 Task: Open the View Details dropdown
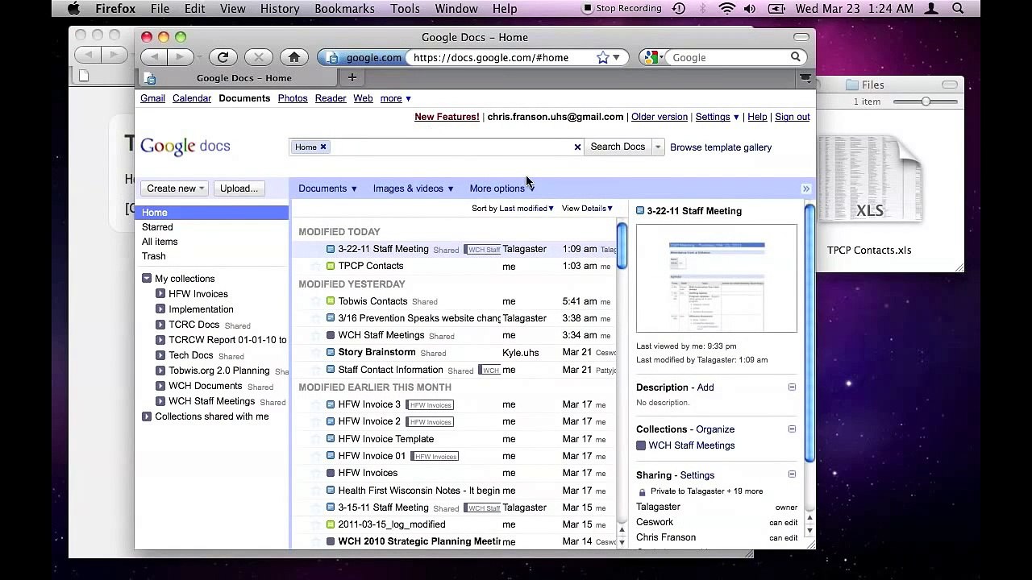(x=587, y=209)
